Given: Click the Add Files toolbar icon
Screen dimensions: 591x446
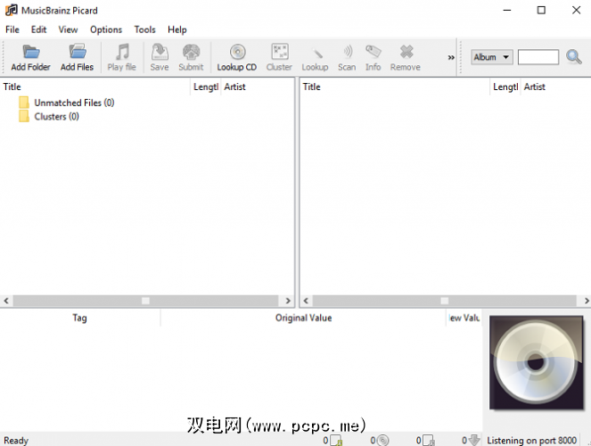Looking at the screenshot, I should 78,52.
